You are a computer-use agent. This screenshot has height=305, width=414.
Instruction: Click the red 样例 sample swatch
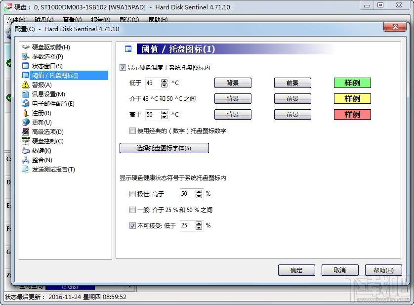tap(352, 115)
